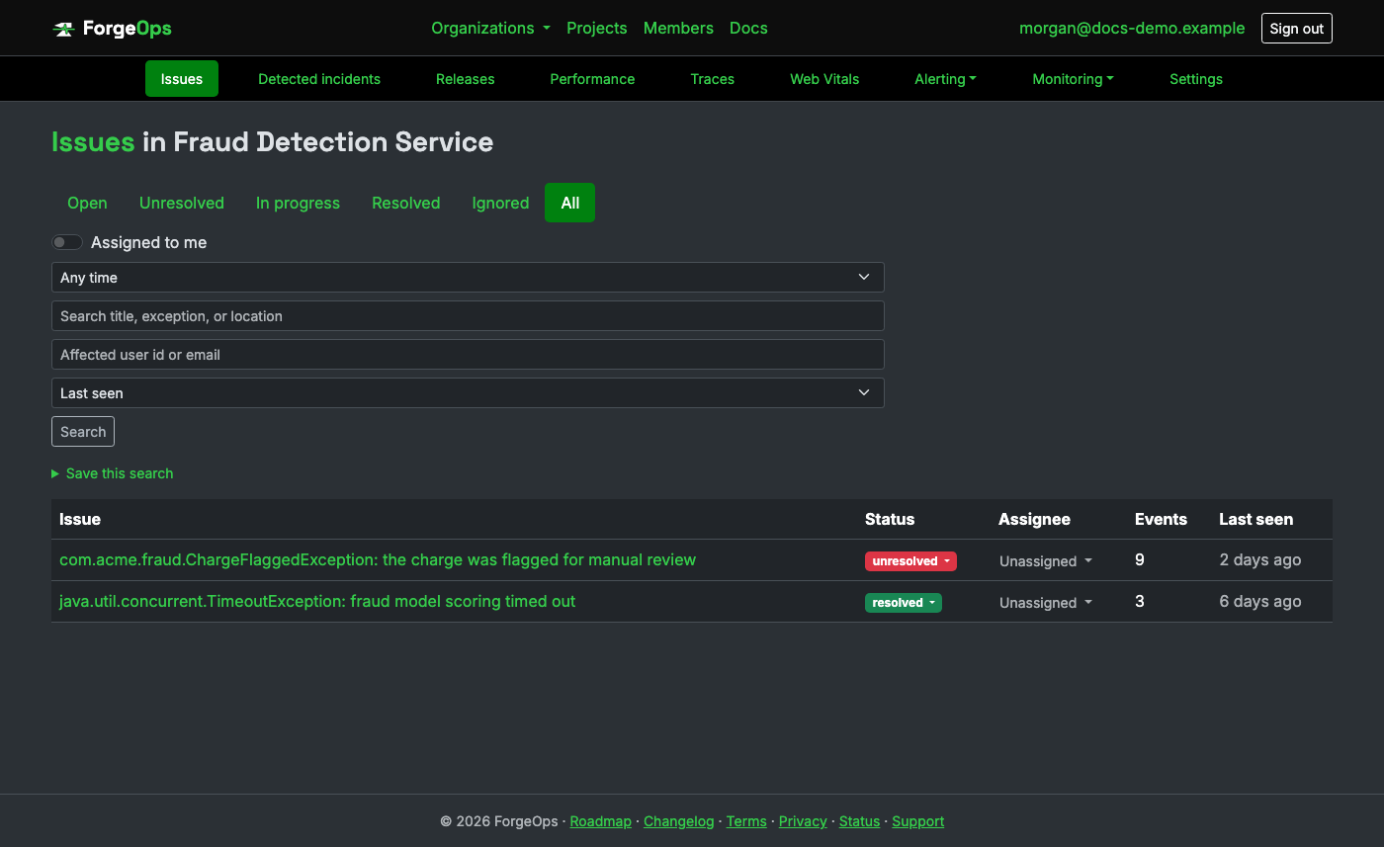The width and height of the screenshot is (1384, 847).
Task: Open the Support footer link
Action: tap(918, 821)
